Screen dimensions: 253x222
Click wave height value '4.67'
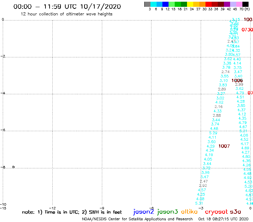[243, 127]
